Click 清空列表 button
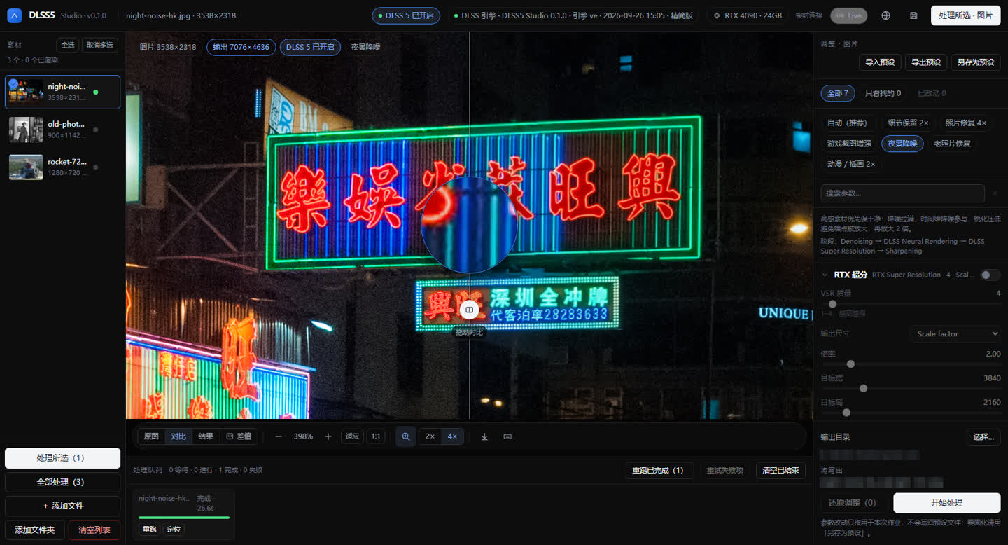Screen dimensions: 1008x545 94,530
